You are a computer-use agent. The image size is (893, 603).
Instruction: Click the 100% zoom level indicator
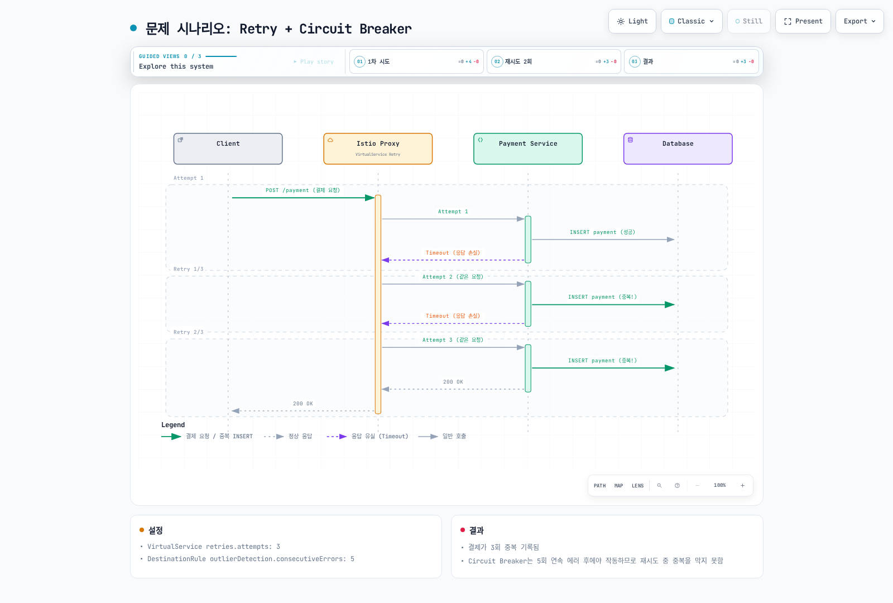(x=719, y=486)
